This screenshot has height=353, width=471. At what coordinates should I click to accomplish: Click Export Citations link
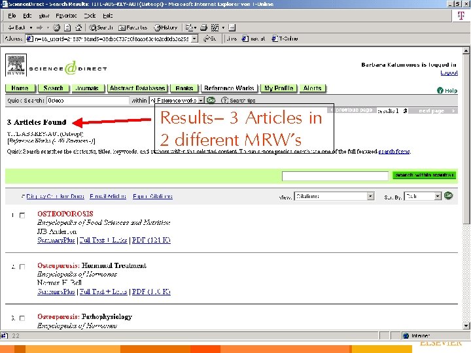tap(152, 196)
